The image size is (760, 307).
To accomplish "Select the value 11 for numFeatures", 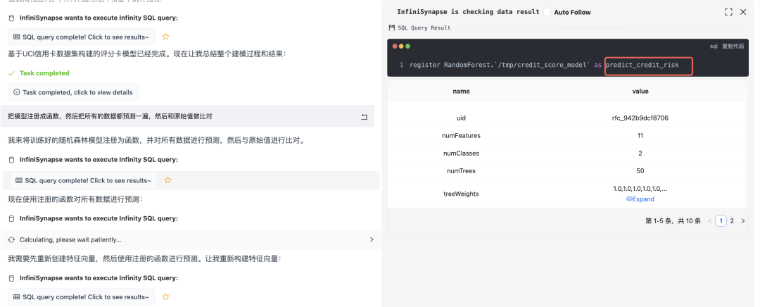I will [640, 136].
